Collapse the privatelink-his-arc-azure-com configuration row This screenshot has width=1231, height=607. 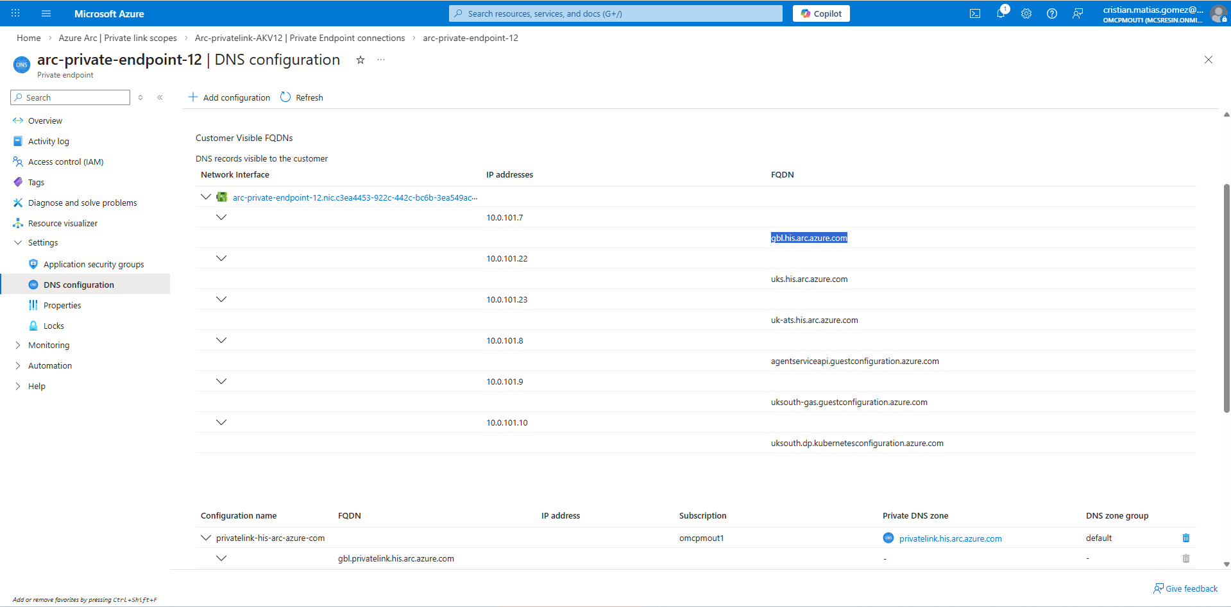point(205,538)
